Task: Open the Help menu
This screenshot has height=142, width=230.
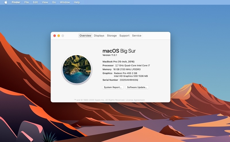Action: pos(77,2)
